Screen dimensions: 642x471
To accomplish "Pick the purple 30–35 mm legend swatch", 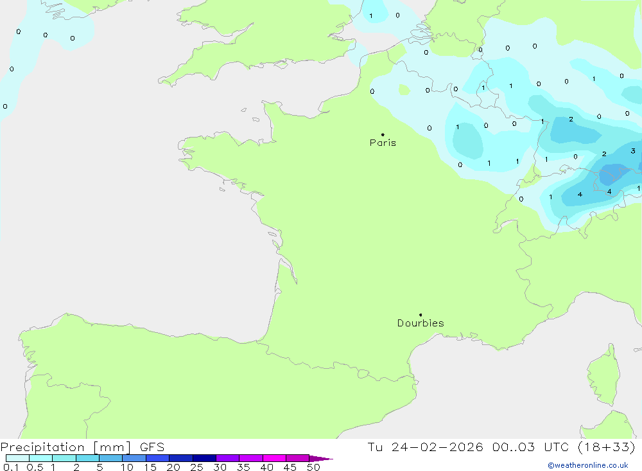I will click(227, 458).
